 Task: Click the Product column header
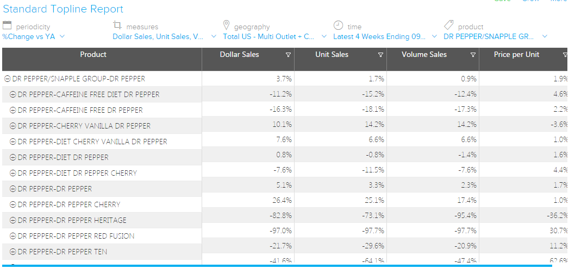tap(93, 55)
